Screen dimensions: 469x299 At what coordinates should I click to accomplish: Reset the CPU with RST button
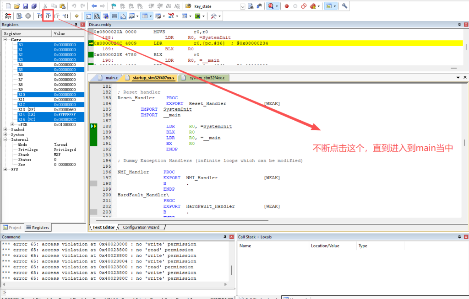tap(8, 16)
